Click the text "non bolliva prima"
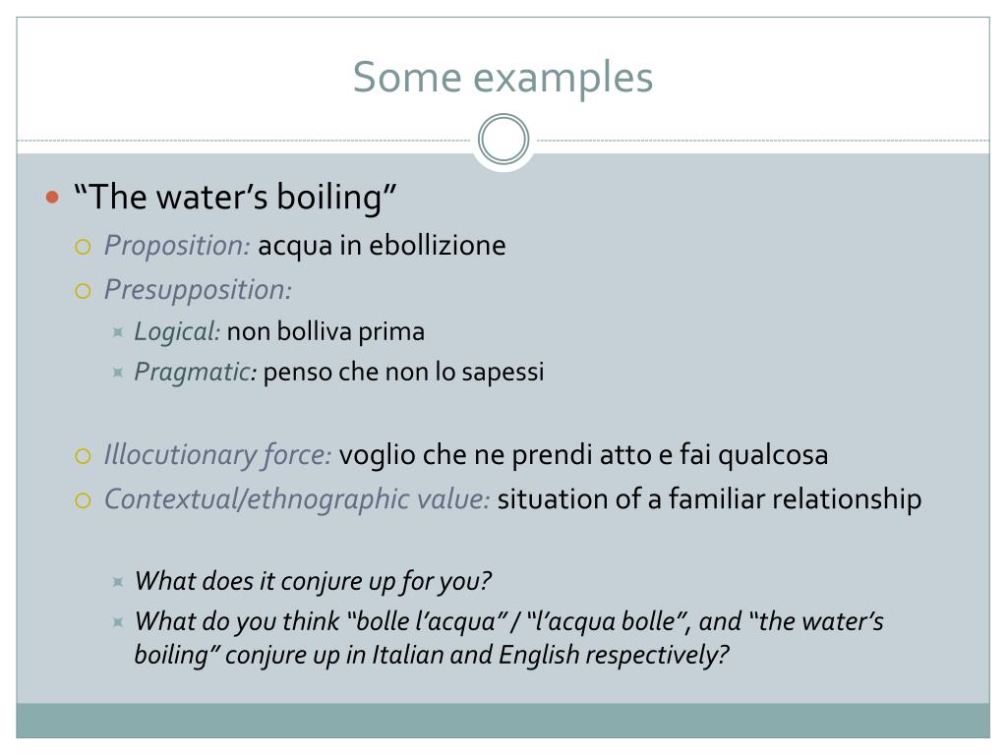The height and width of the screenshot is (755, 1007). (326, 332)
